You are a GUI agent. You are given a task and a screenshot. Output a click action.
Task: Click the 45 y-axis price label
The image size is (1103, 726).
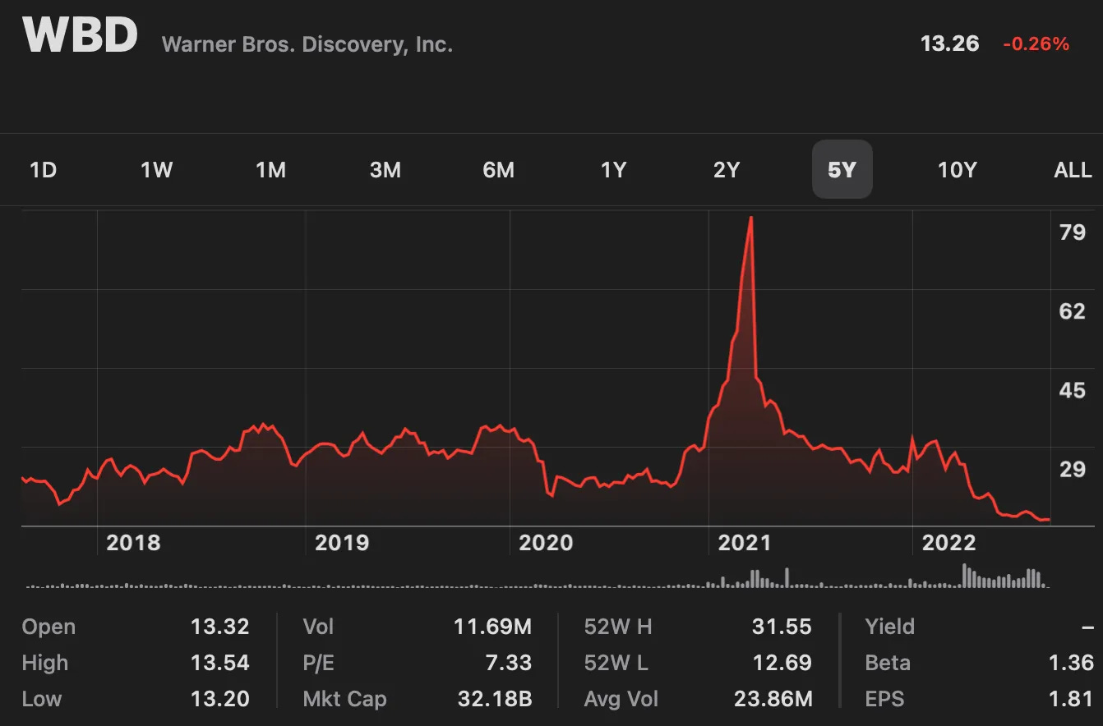[1073, 389]
